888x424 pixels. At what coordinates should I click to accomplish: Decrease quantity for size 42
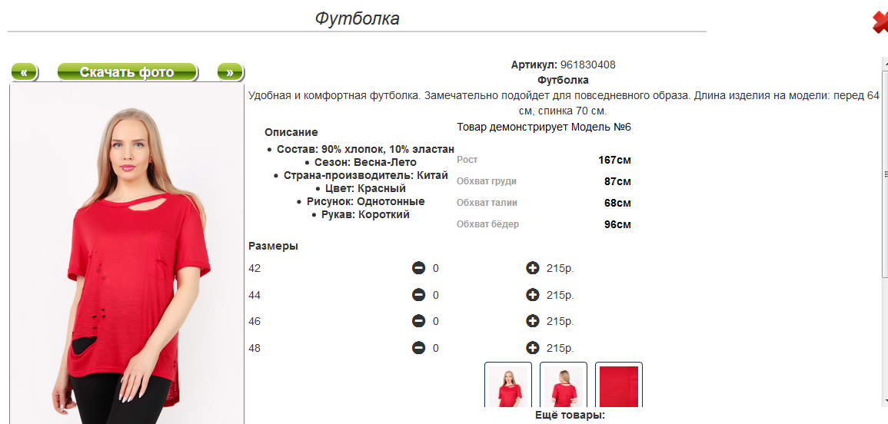[x=418, y=268]
